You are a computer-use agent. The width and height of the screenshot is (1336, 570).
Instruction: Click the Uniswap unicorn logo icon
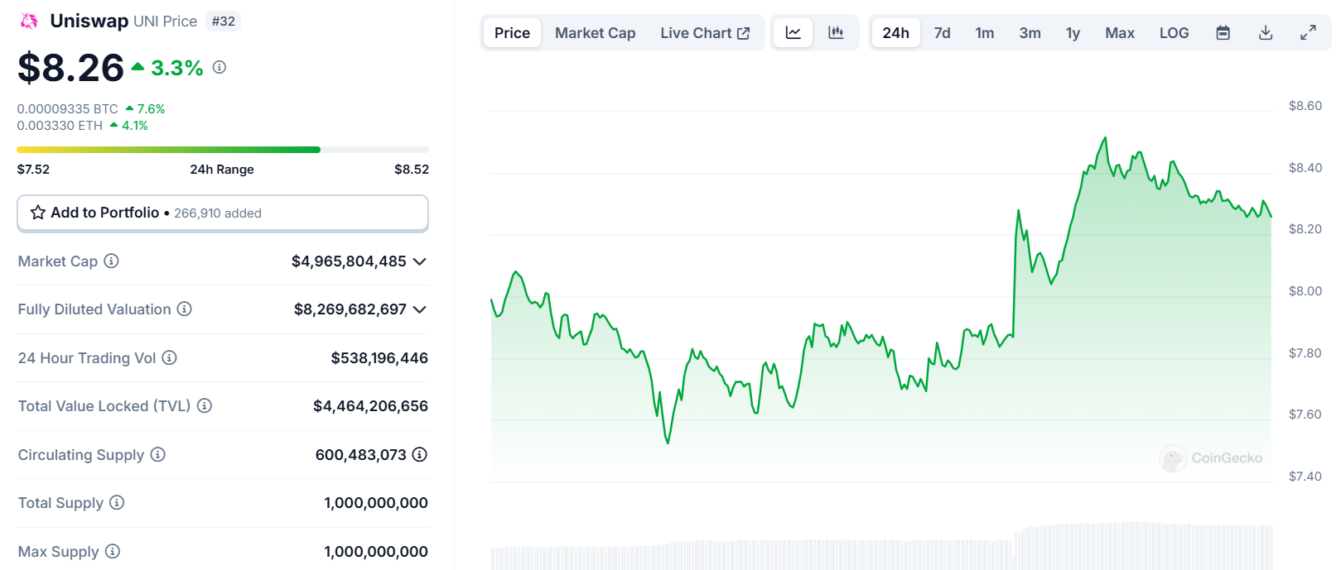29,22
